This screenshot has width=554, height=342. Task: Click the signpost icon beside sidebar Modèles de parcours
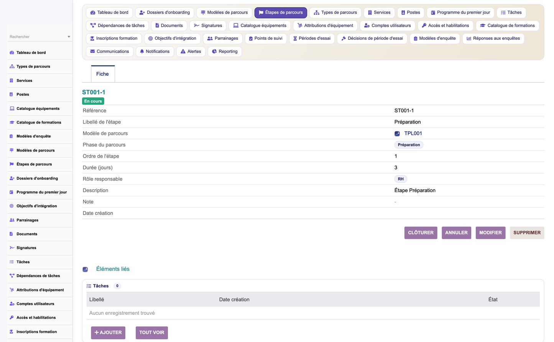(x=12, y=150)
